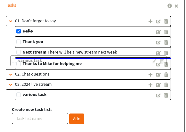Edit the Hello task

point(158,32)
